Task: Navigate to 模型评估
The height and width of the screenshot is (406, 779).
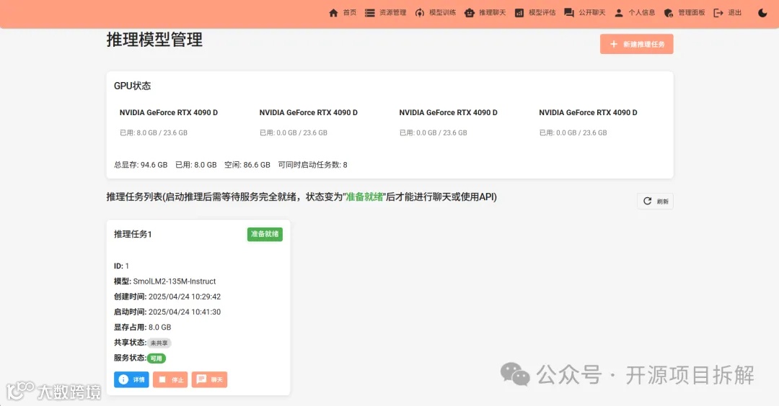Action: tap(542, 13)
